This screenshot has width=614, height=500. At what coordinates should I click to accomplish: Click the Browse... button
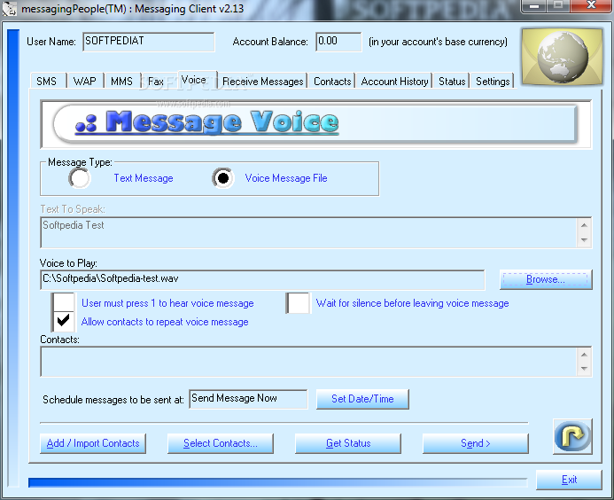[x=546, y=279]
